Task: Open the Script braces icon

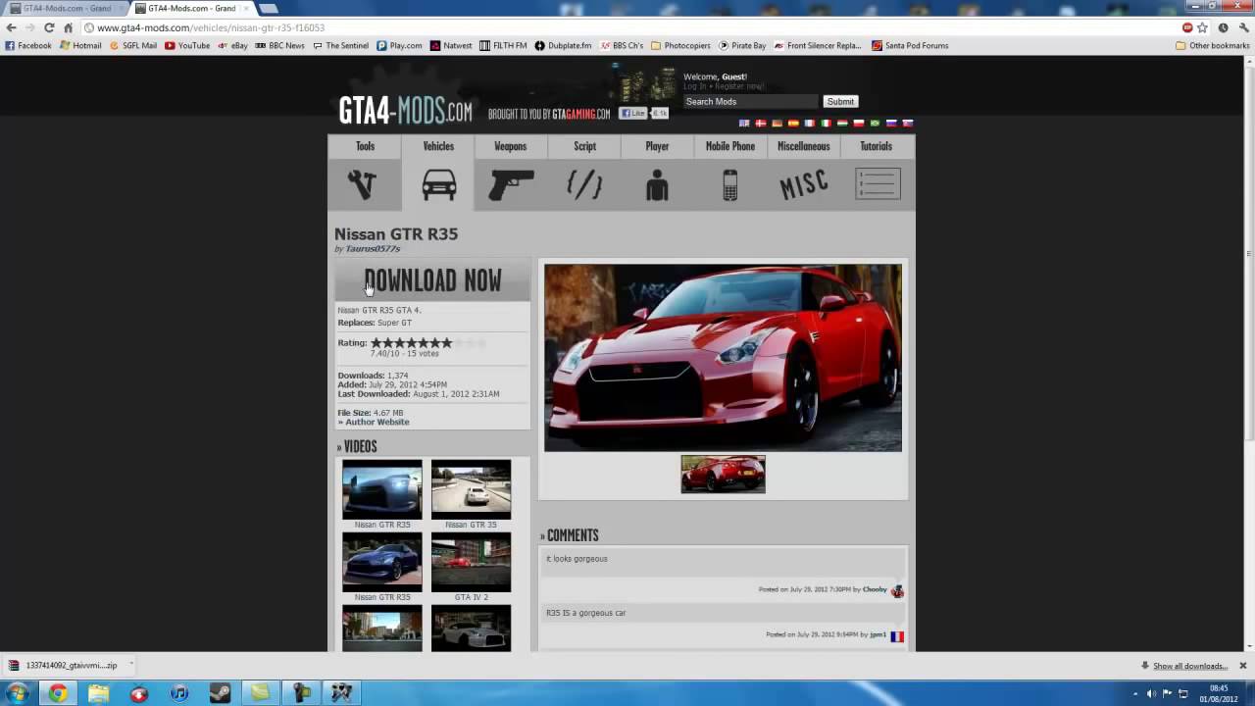Action: [584, 184]
